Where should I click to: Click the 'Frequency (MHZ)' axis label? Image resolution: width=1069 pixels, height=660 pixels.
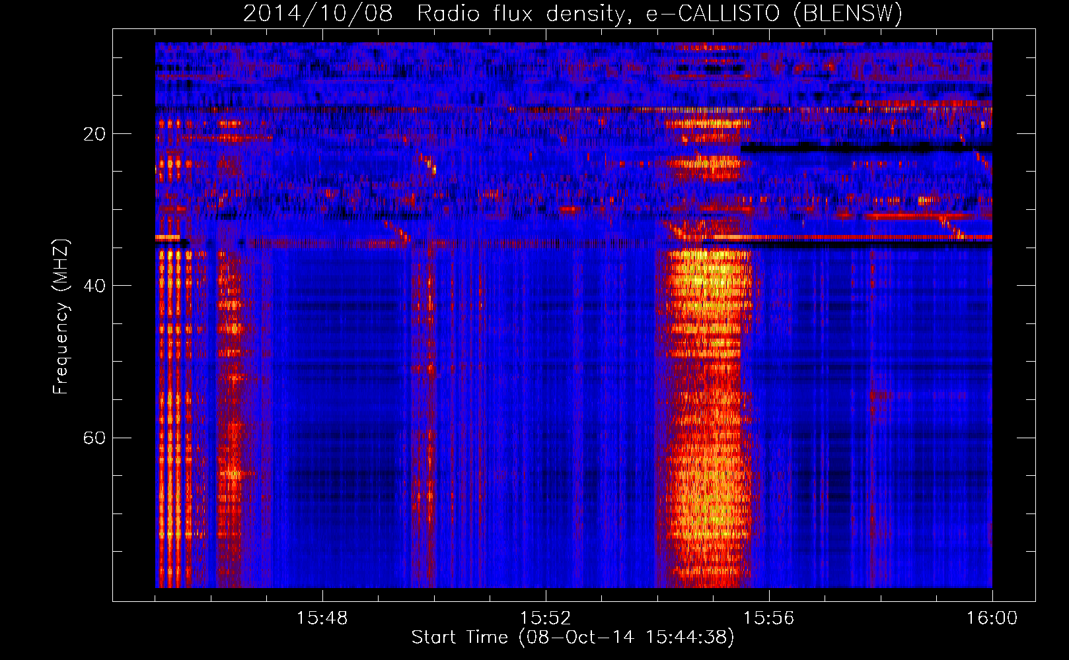pyautogui.click(x=61, y=316)
